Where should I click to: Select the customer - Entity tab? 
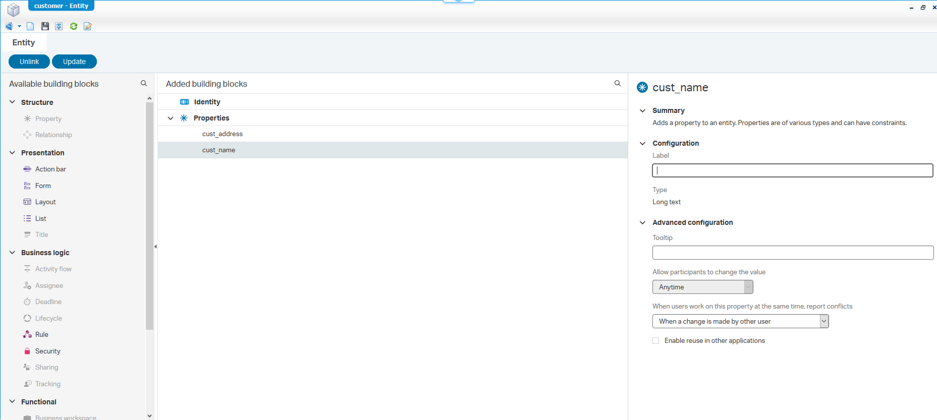point(61,6)
